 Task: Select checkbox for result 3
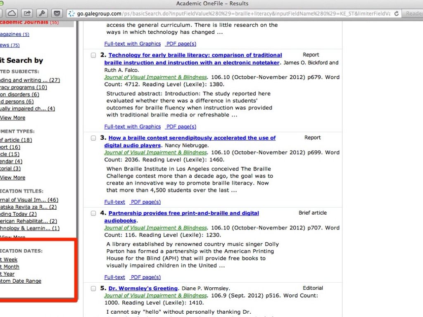(94, 138)
